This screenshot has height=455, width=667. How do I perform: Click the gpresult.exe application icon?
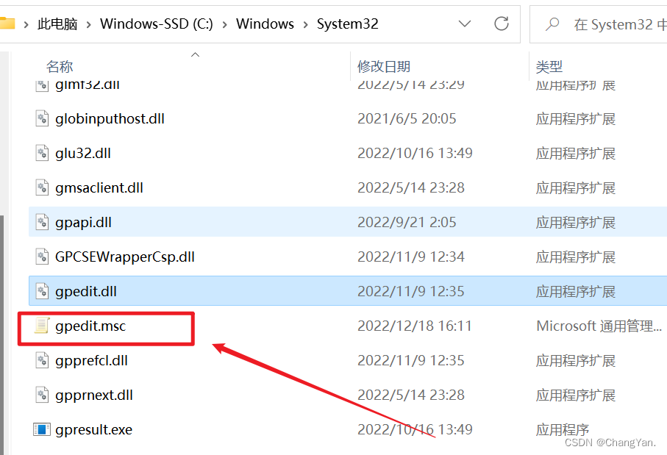pos(42,429)
